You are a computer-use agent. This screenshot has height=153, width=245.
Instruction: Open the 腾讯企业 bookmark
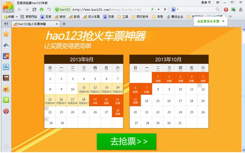click(175, 17)
